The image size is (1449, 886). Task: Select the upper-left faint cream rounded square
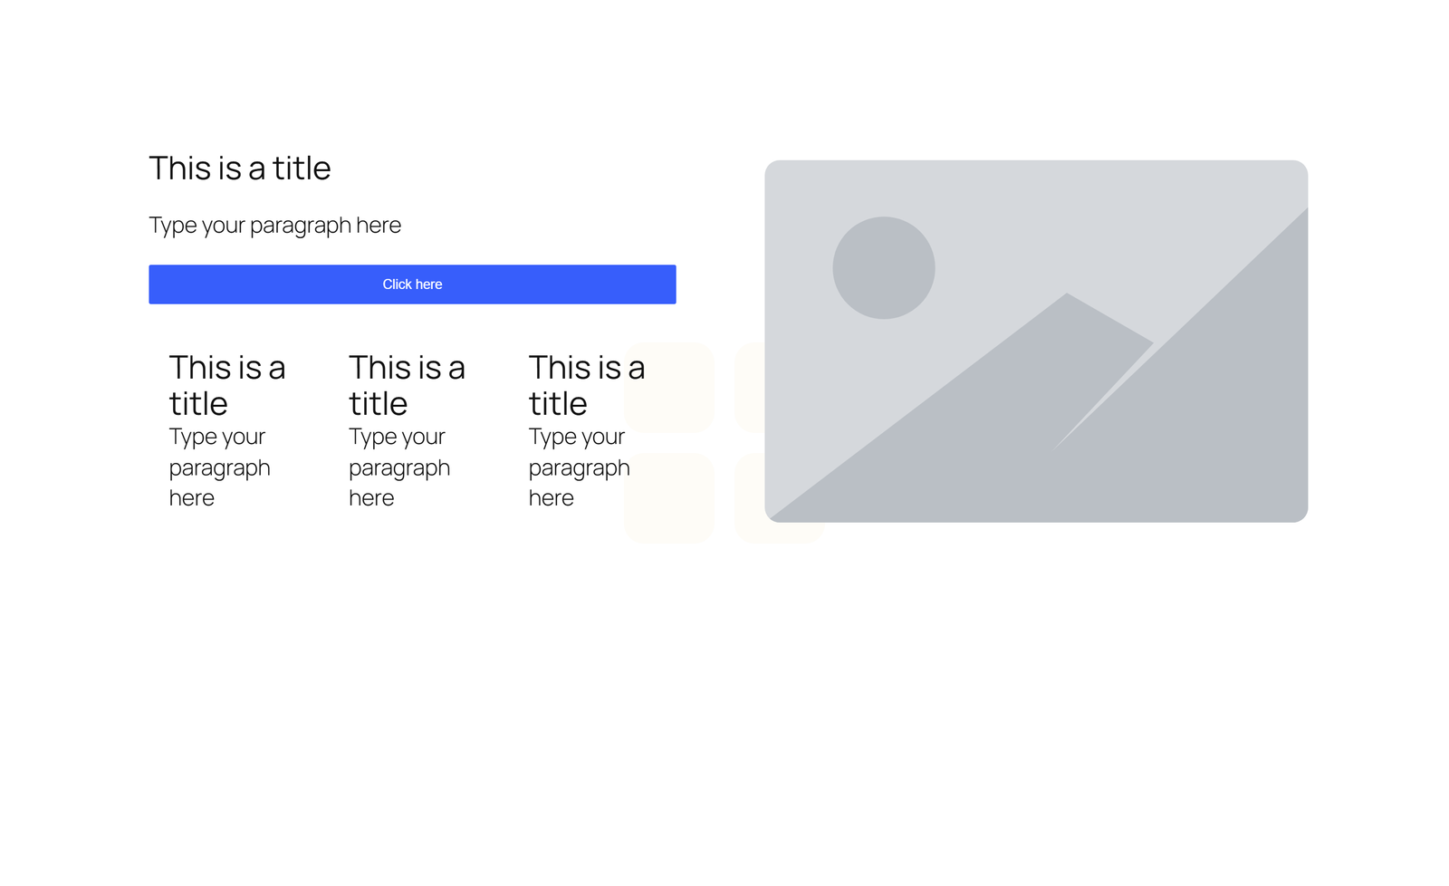pyautogui.click(x=688, y=399)
